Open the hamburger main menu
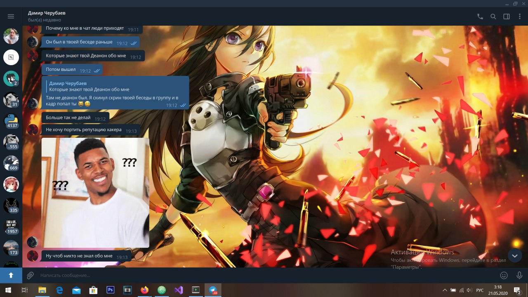Image resolution: width=528 pixels, height=297 pixels. 11,16
